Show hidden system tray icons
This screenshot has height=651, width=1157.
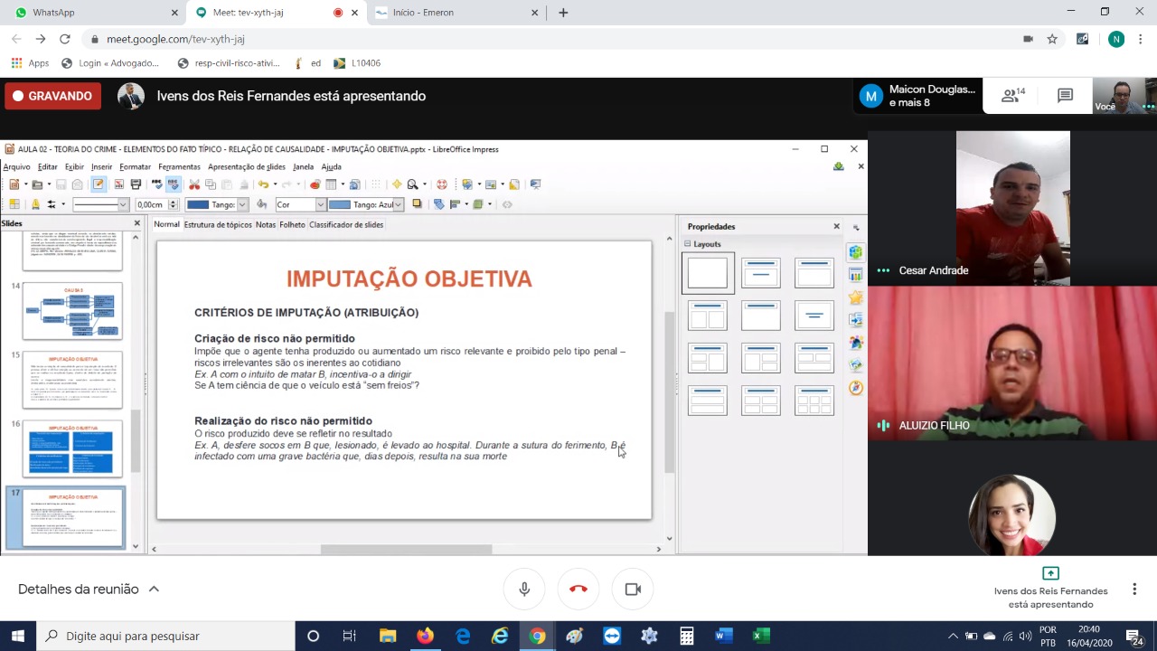coord(953,637)
